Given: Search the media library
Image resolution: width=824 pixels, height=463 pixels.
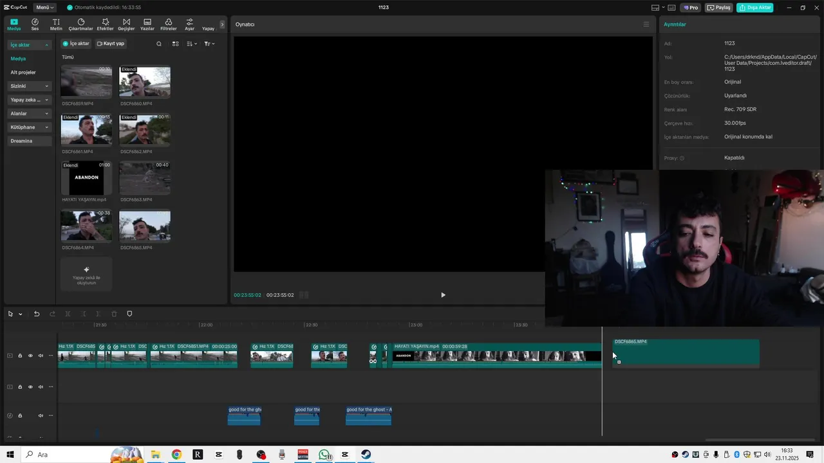Looking at the screenshot, I should 159,44.
